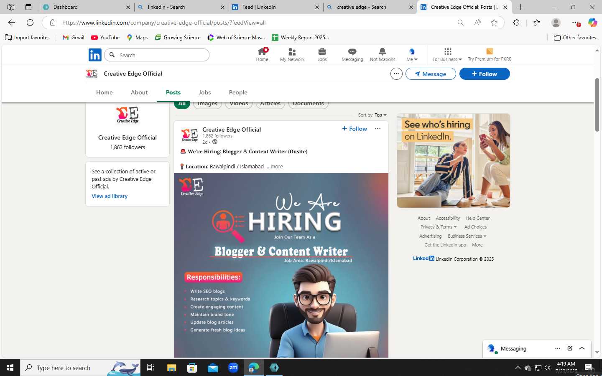Click Advertising footer link
This screenshot has width=602, height=376.
430,236
